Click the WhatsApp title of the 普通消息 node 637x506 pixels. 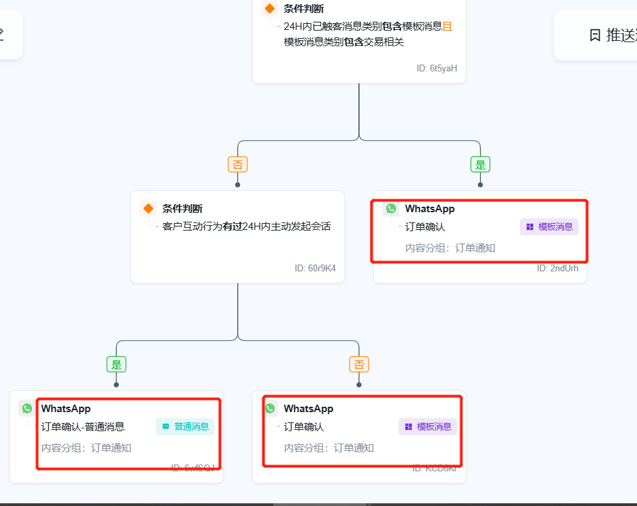[x=66, y=409]
